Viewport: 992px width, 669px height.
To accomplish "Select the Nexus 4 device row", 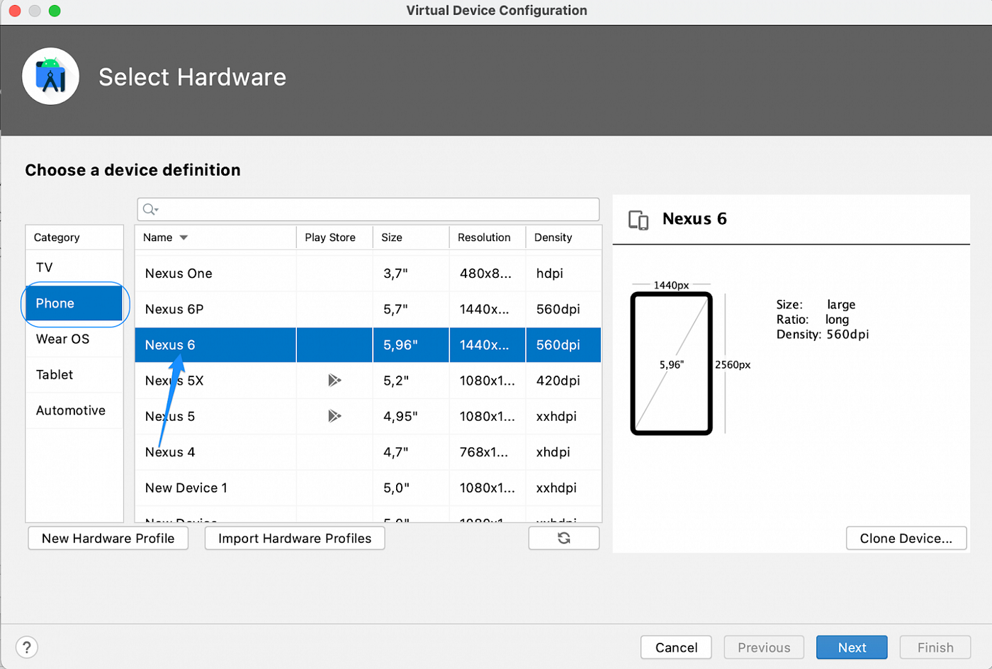I will [x=368, y=452].
